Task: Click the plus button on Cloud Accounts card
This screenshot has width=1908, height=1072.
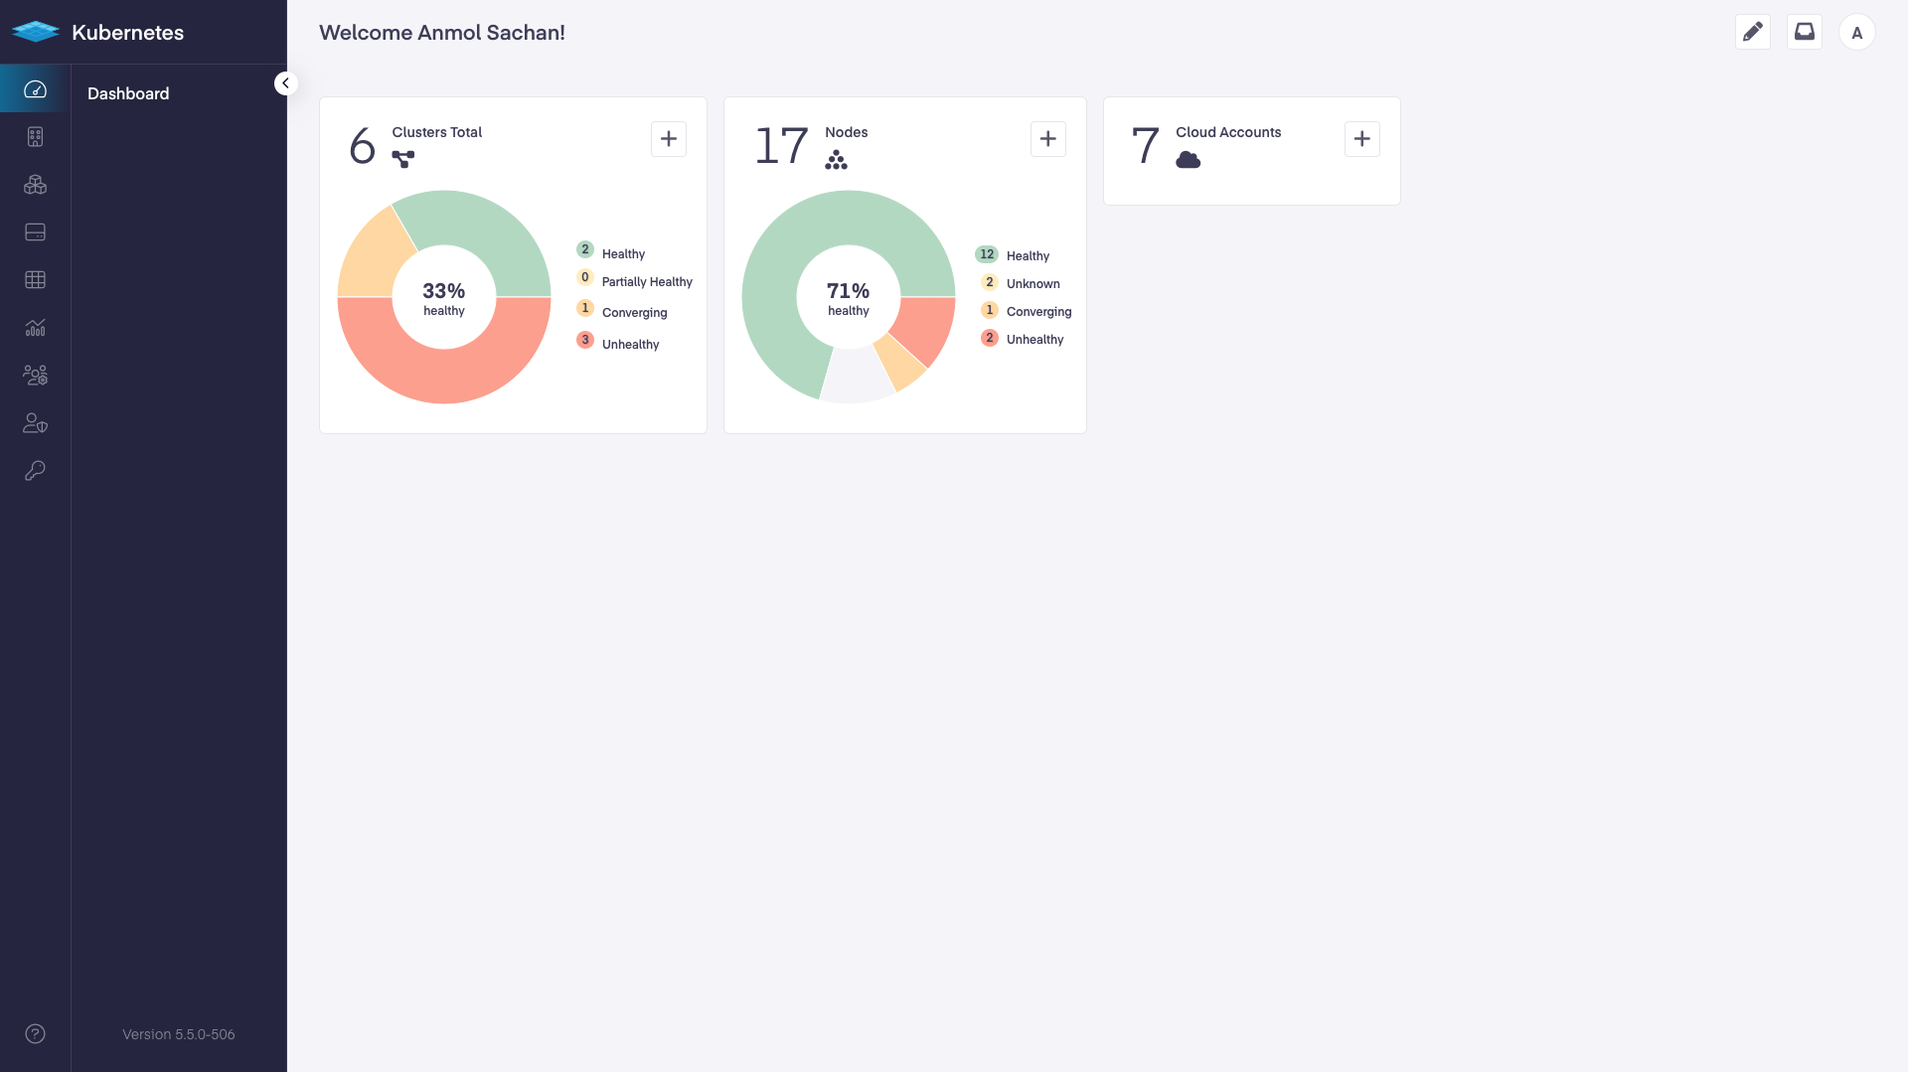Action: point(1361,139)
